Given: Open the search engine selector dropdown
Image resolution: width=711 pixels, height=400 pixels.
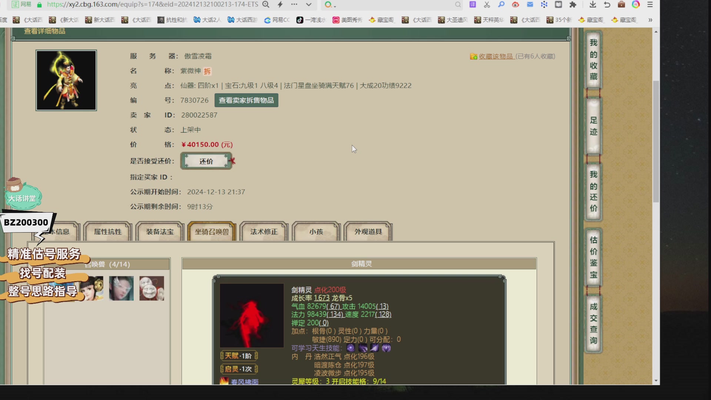Looking at the screenshot, I should (x=330, y=5).
